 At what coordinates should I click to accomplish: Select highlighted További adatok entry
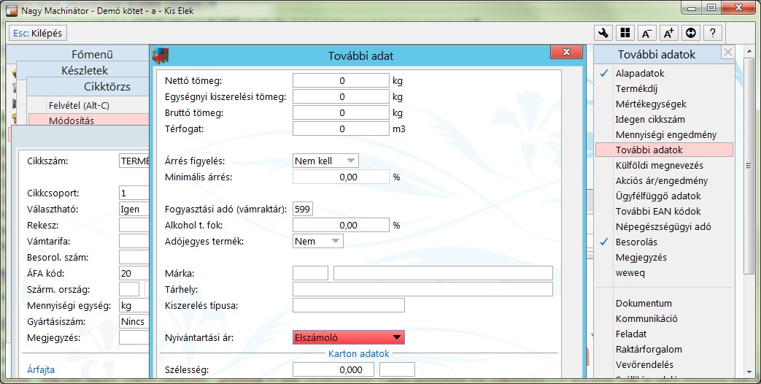664,150
